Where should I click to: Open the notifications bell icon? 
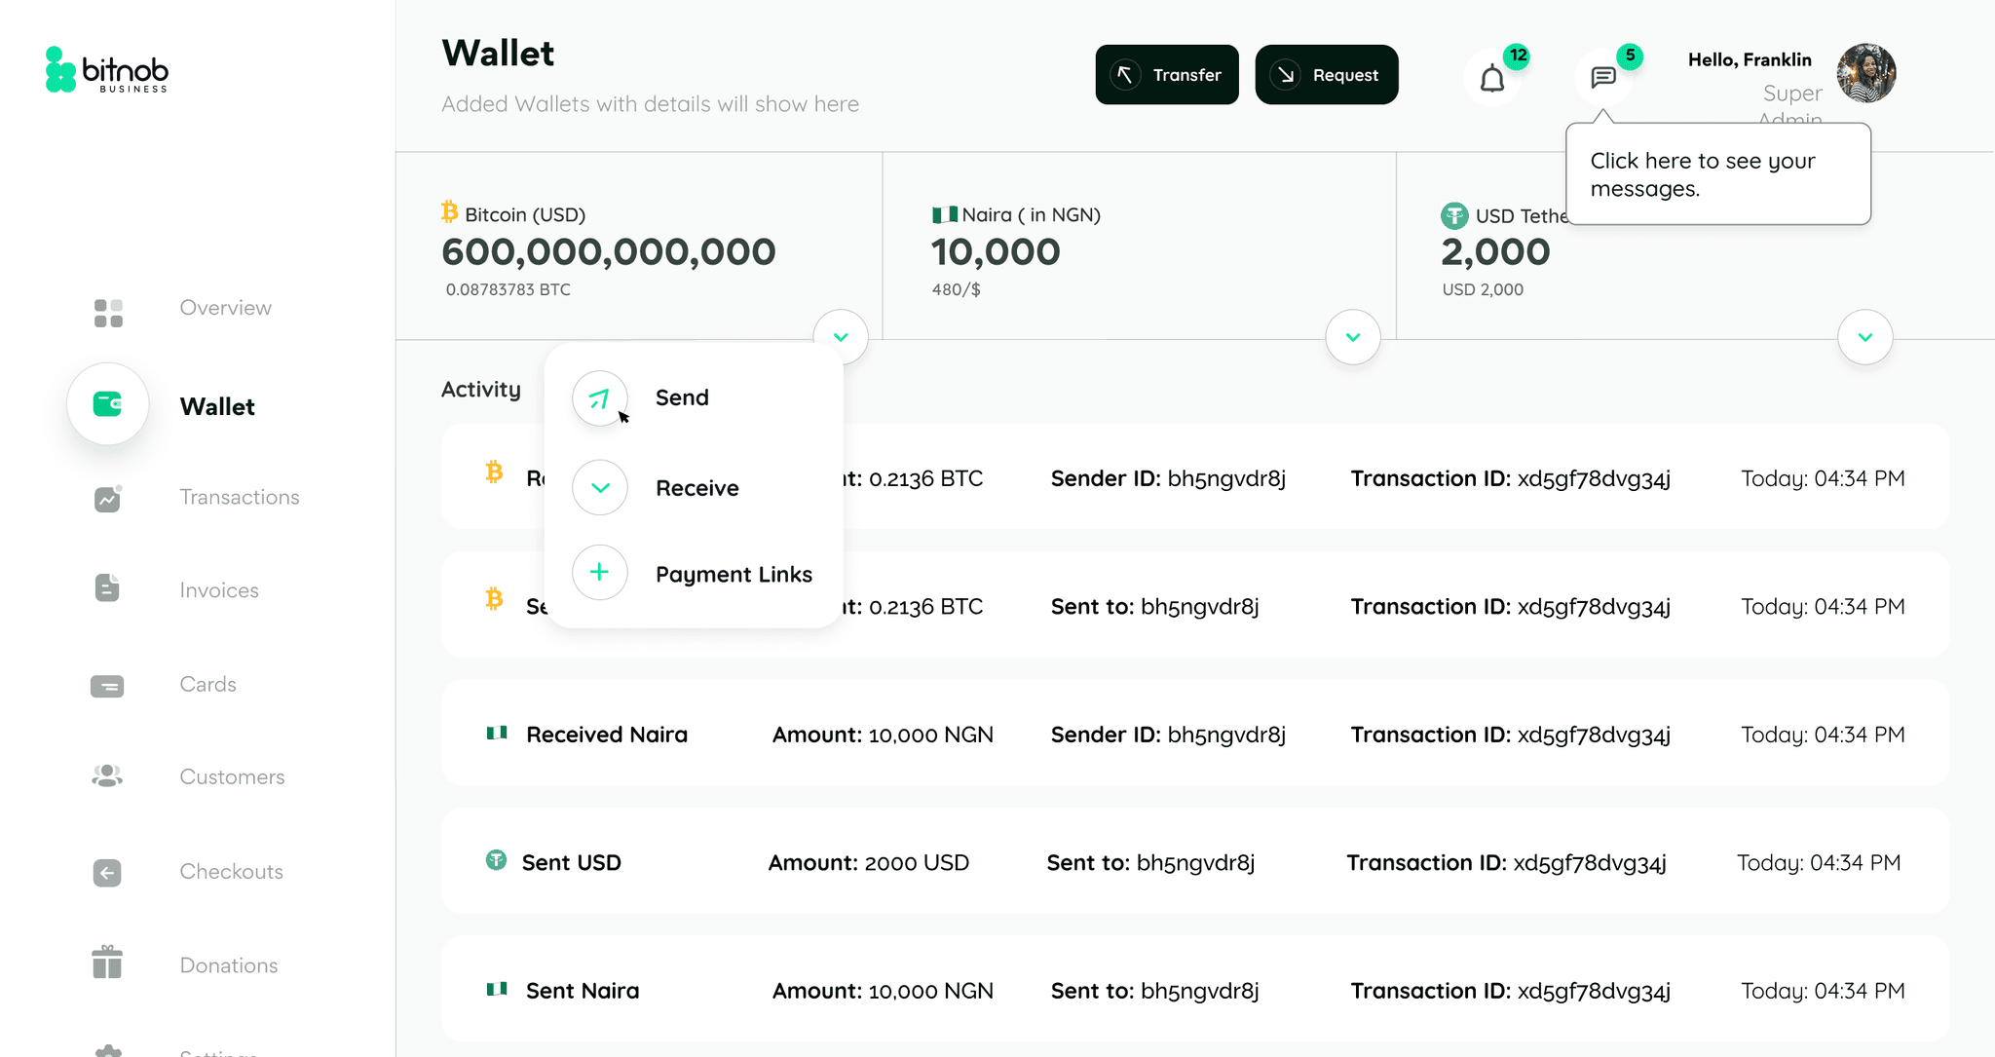coord(1492,77)
